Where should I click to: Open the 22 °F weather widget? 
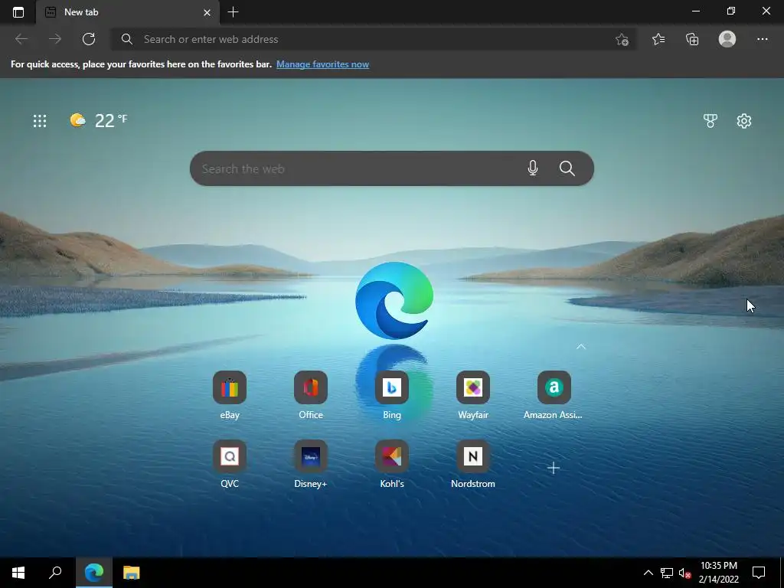[x=99, y=120]
